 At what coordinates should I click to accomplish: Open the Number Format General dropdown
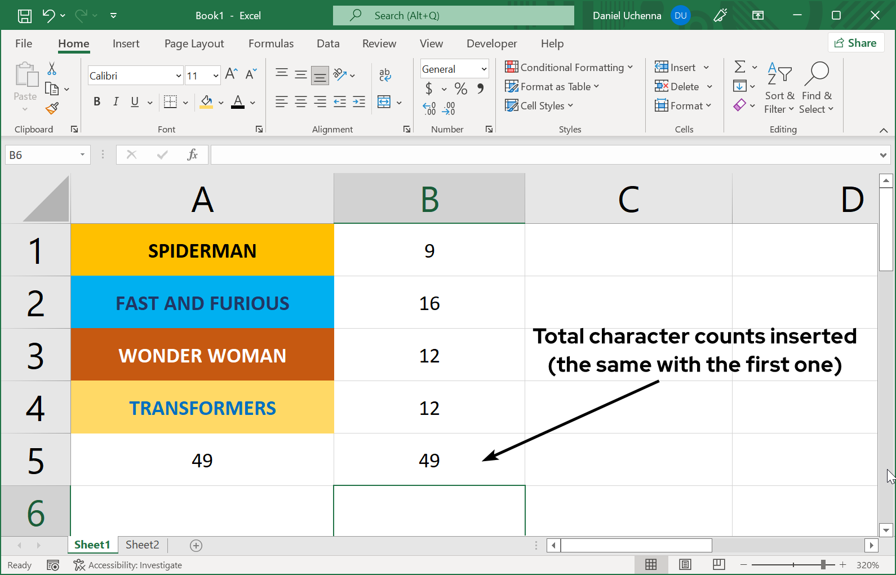tap(484, 69)
